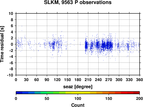The width and height of the screenshot is (143, 107).
Task: Click the 90 tick label on x-axis
Action: [x=47, y=80]
